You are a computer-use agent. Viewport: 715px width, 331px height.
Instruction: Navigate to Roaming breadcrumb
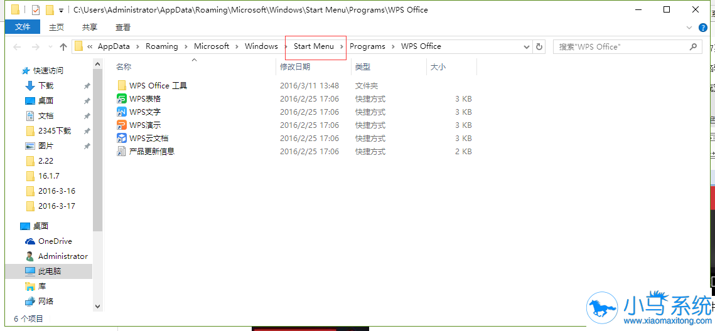(x=162, y=46)
